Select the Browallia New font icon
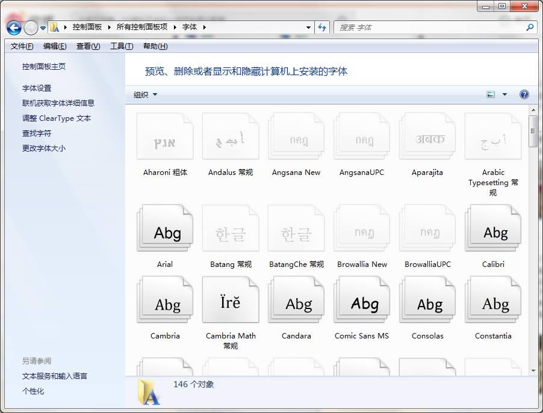The width and height of the screenshot is (543, 413). (362, 228)
